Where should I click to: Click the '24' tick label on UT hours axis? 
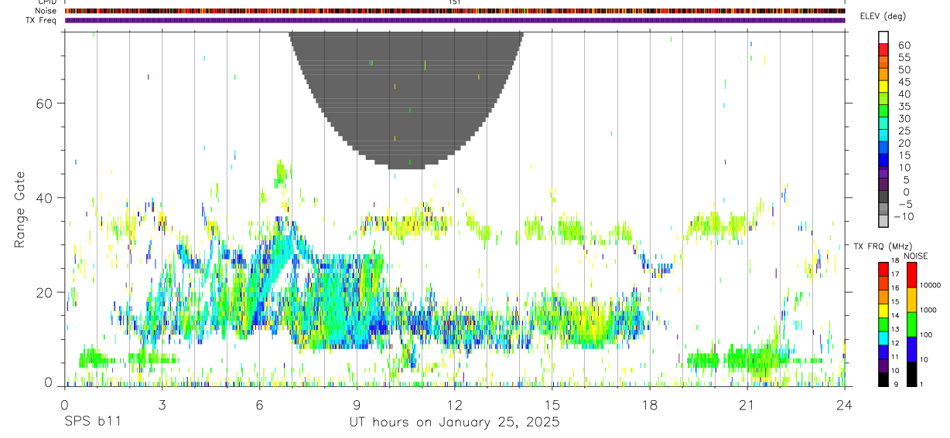[x=844, y=405]
